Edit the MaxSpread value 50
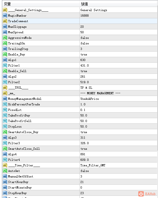 82,32
